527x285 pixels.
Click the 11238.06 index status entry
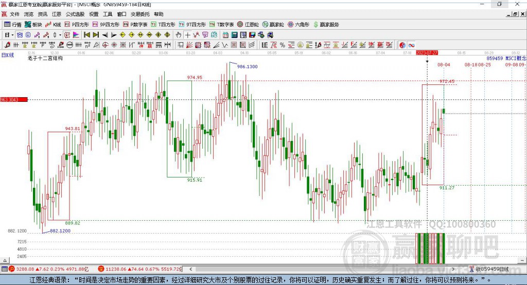(x=140, y=269)
